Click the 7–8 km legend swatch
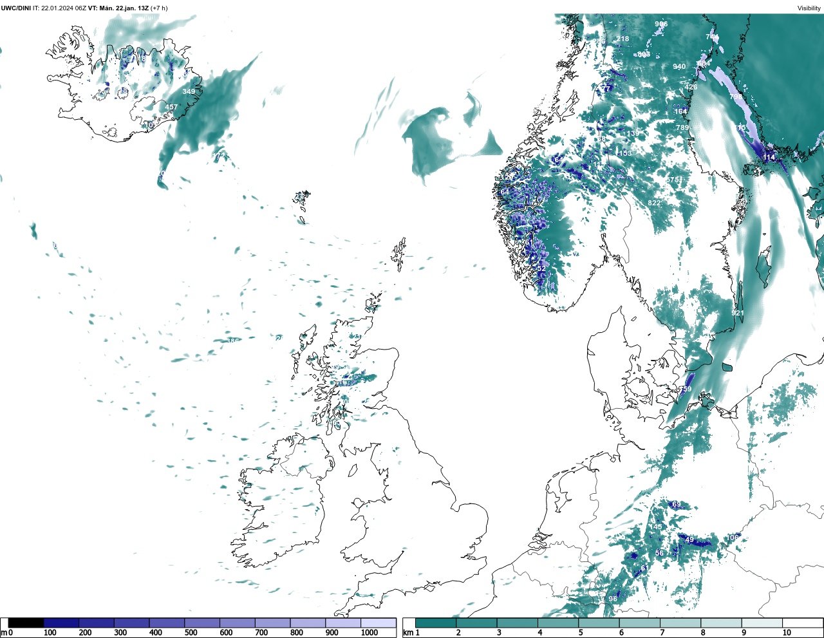Viewport: 824px width, 638px height. tap(680, 623)
